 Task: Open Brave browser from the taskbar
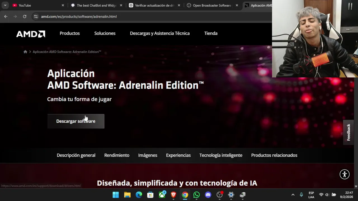(173, 195)
